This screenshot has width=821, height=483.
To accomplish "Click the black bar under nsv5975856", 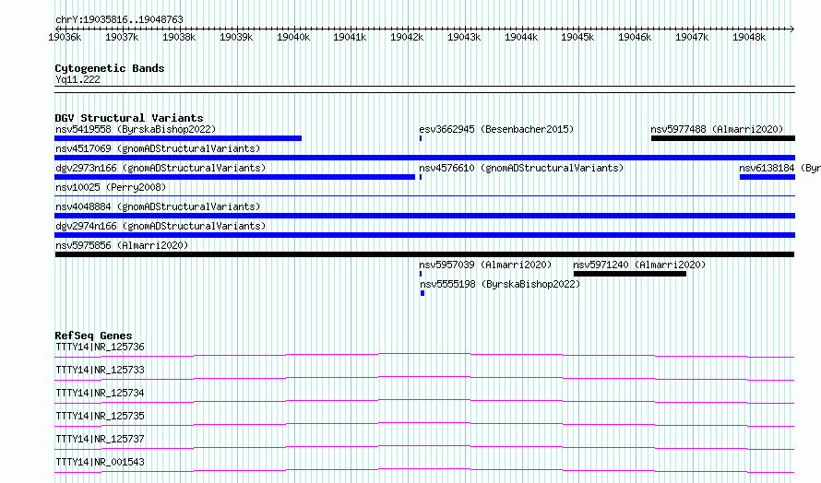I will click(x=424, y=254).
